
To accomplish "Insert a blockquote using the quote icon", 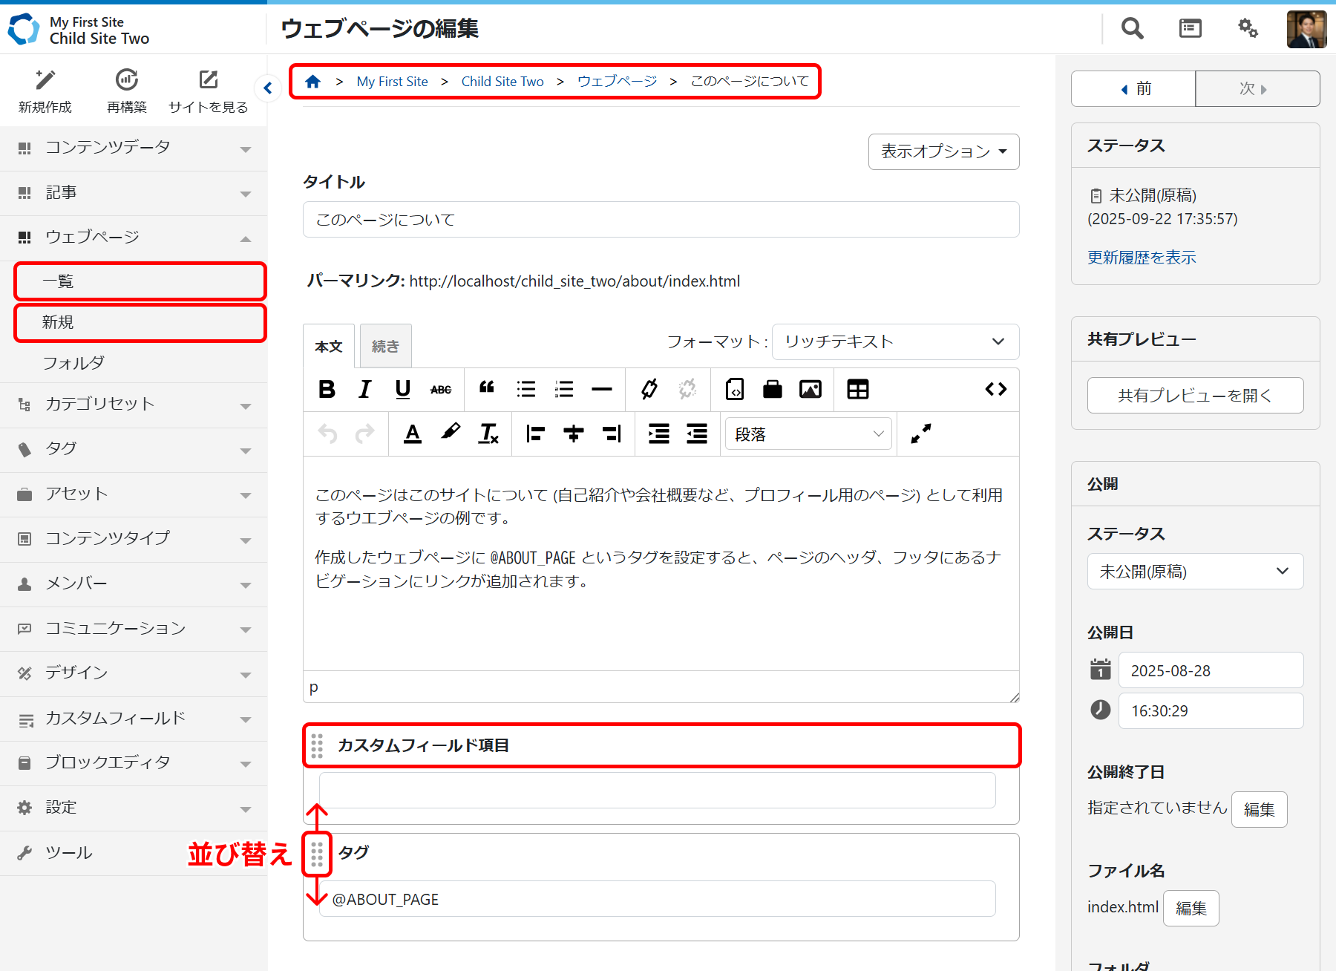I will (x=487, y=389).
